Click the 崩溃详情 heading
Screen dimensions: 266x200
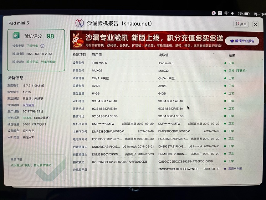(16, 159)
